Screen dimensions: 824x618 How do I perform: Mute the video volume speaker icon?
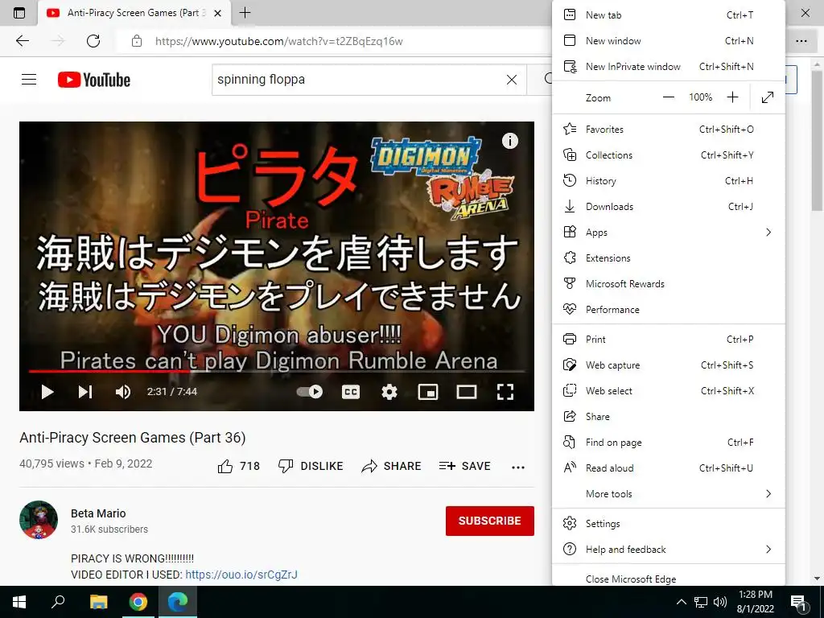(x=123, y=392)
